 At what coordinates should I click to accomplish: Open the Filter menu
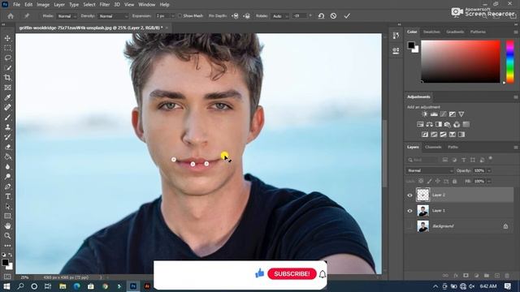pos(105,5)
